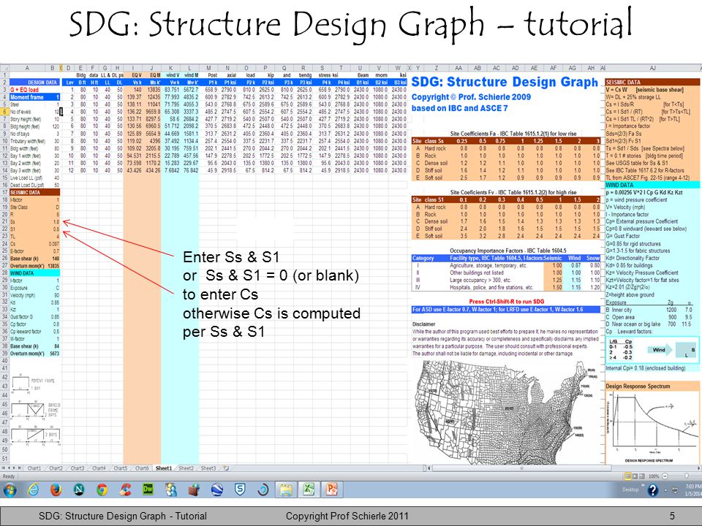Open the Chart6 sheet tab
Image resolution: width=702 pixels, height=526 pixels.
[141, 468]
